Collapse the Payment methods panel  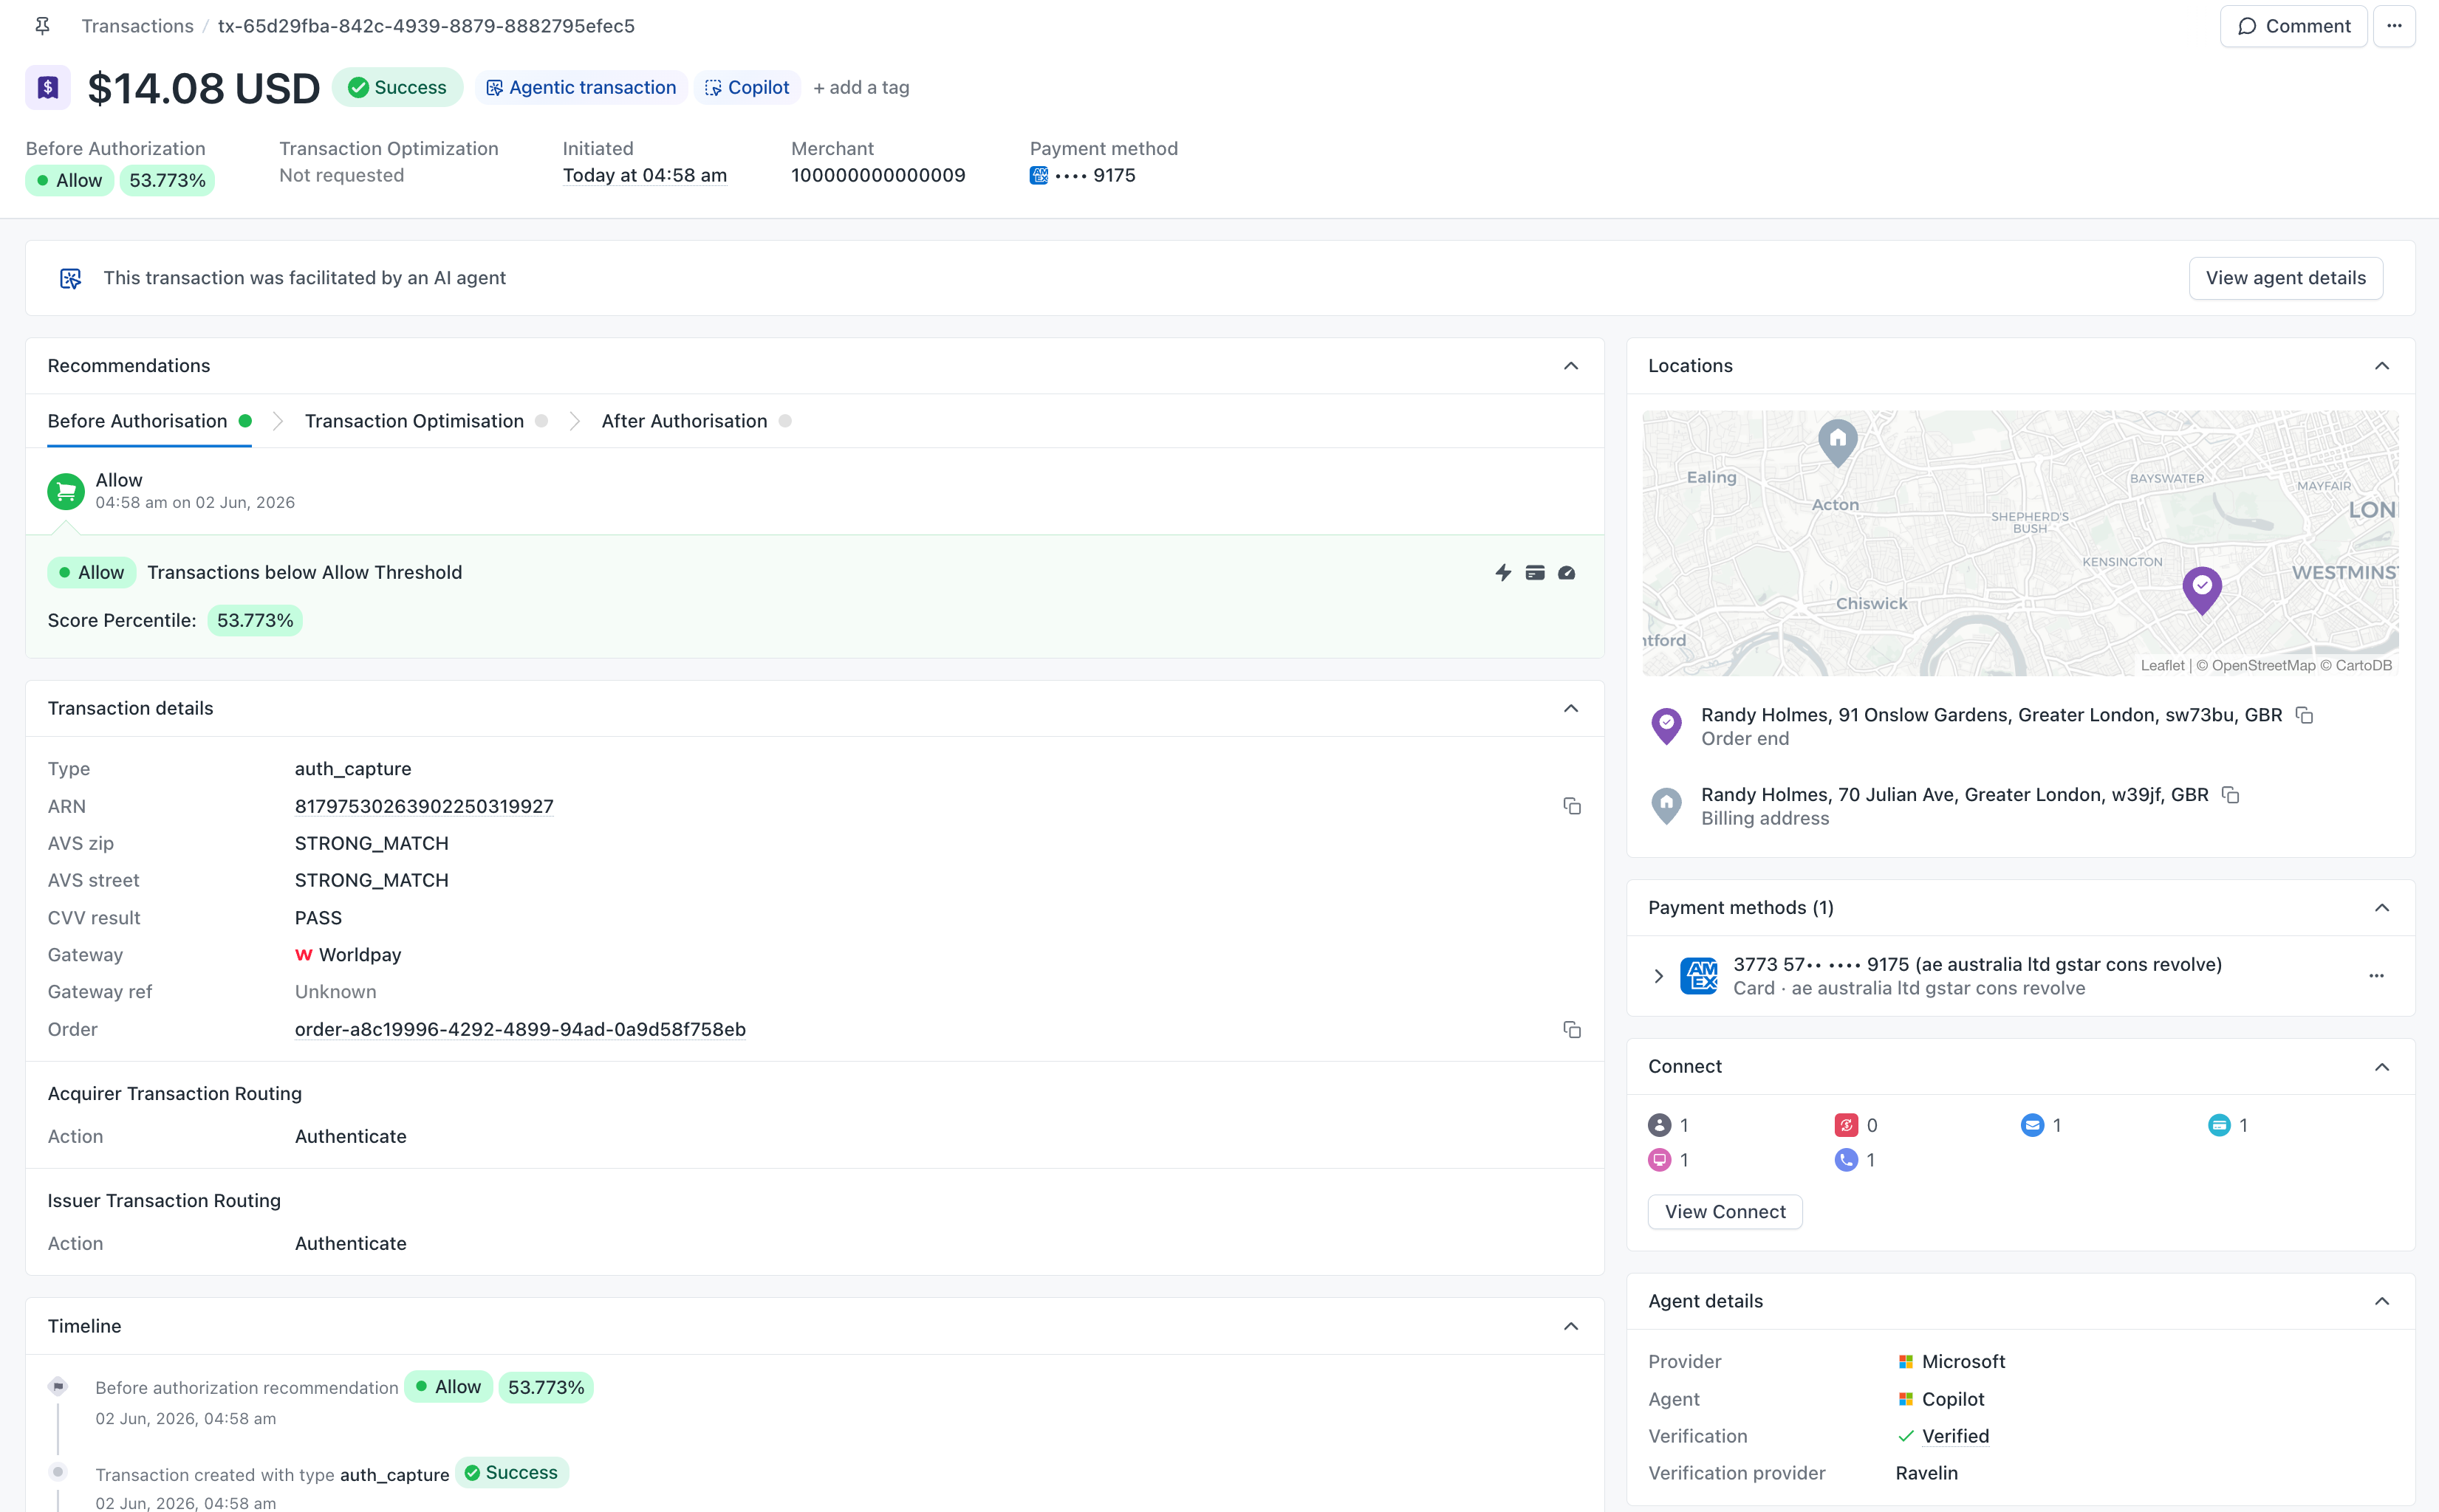coord(2382,908)
